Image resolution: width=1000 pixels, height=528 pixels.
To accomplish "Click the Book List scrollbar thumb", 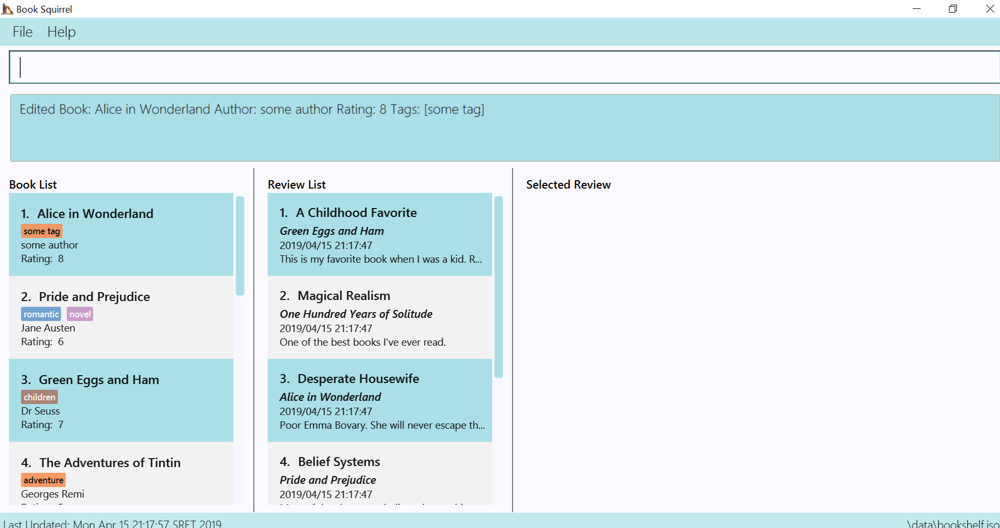I will (240, 246).
